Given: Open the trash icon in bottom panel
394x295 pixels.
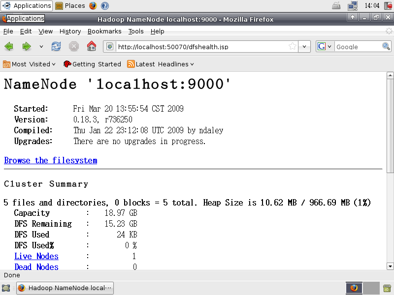Looking at the screenshot, I should coord(387,288).
